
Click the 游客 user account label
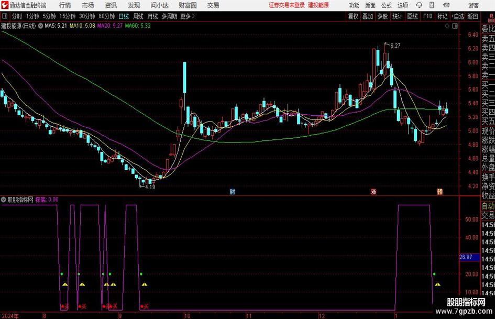473,5
